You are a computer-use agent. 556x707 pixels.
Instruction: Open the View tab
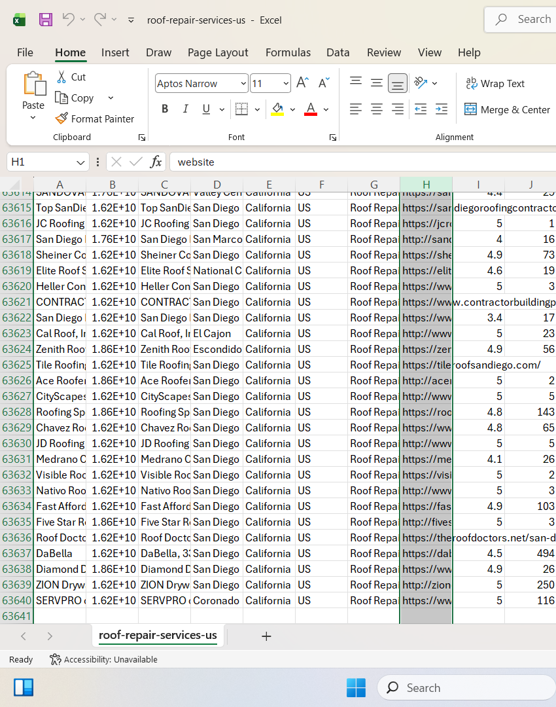tap(430, 52)
